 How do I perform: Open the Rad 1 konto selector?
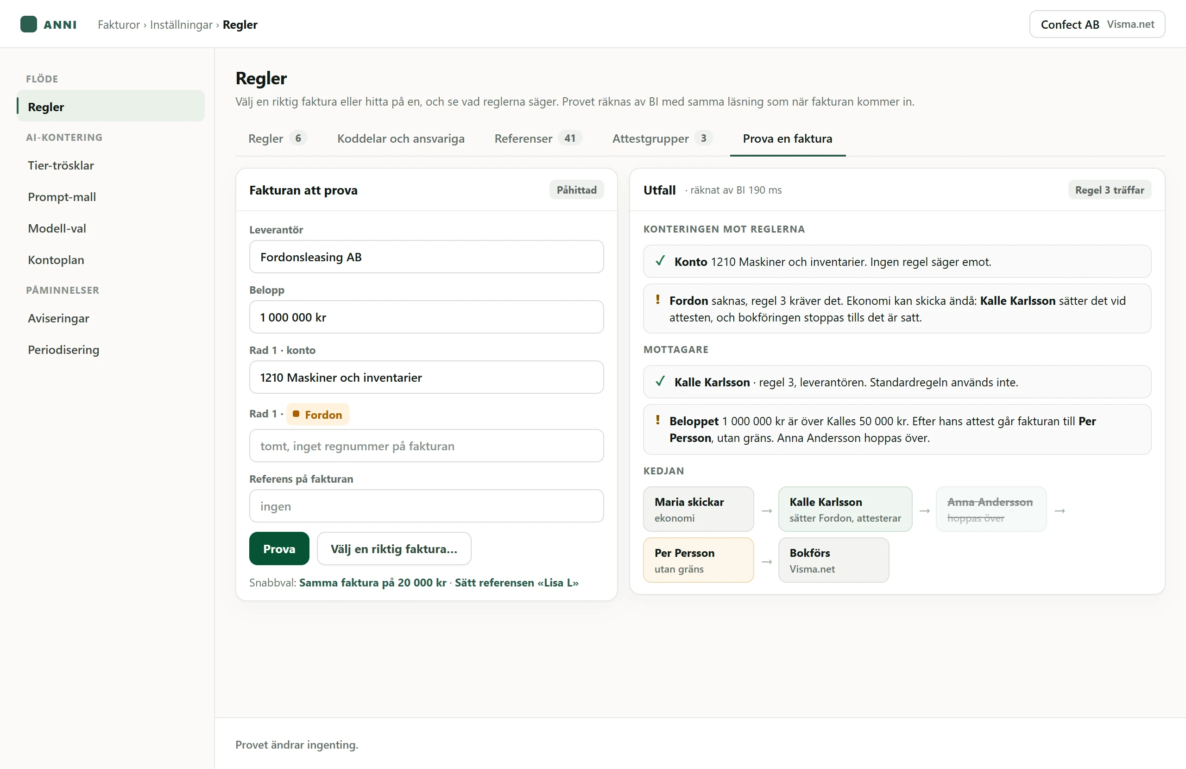point(427,377)
